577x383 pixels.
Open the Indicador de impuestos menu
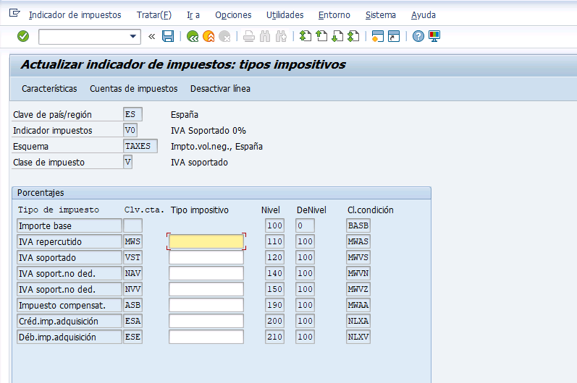(75, 15)
